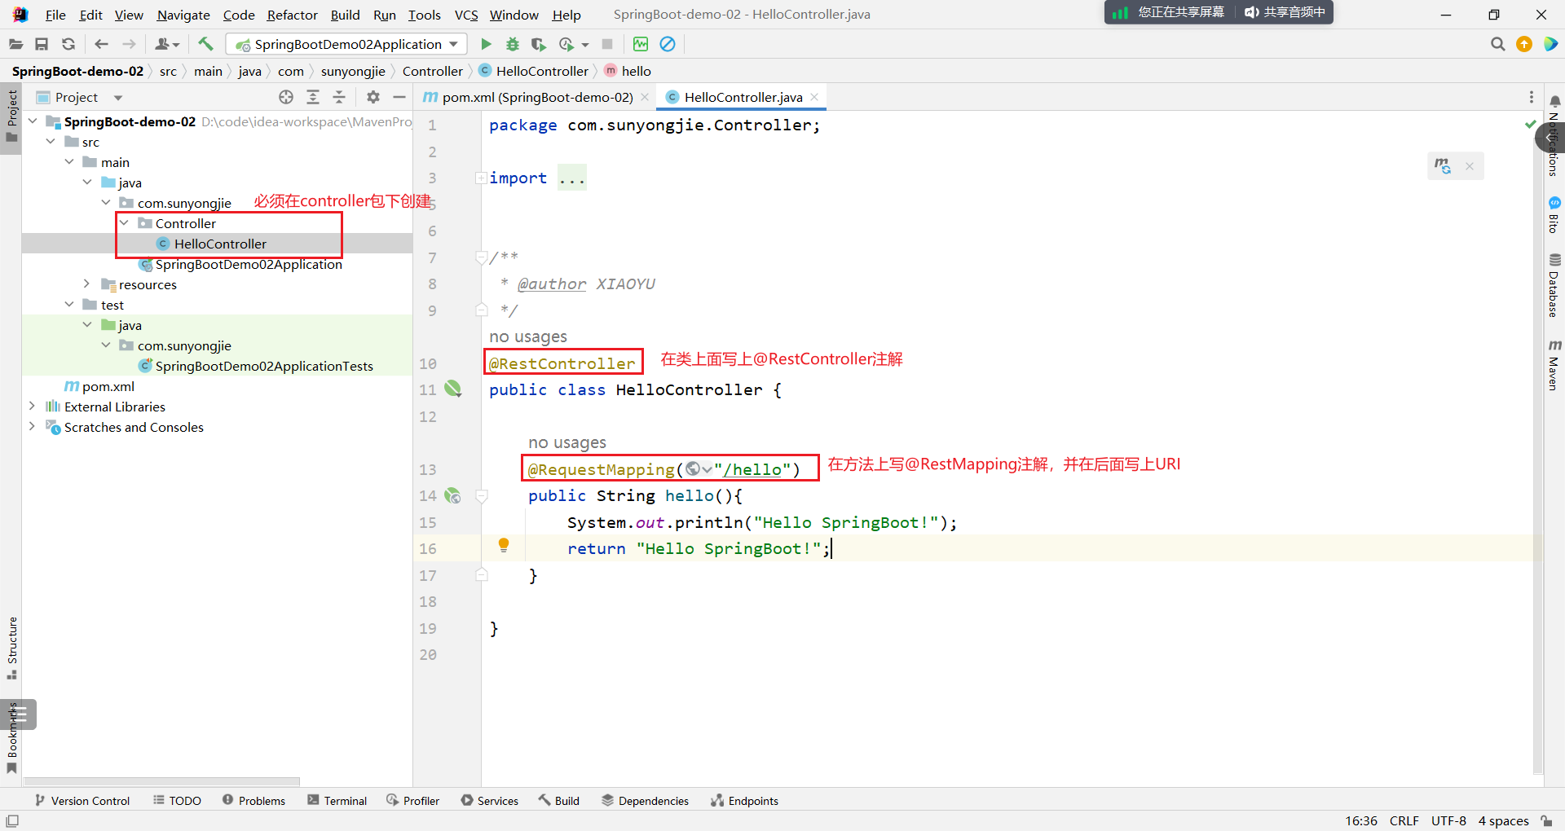1565x831 pixels.
Task: Hide the Project tool window
Action: pos(399,97)
